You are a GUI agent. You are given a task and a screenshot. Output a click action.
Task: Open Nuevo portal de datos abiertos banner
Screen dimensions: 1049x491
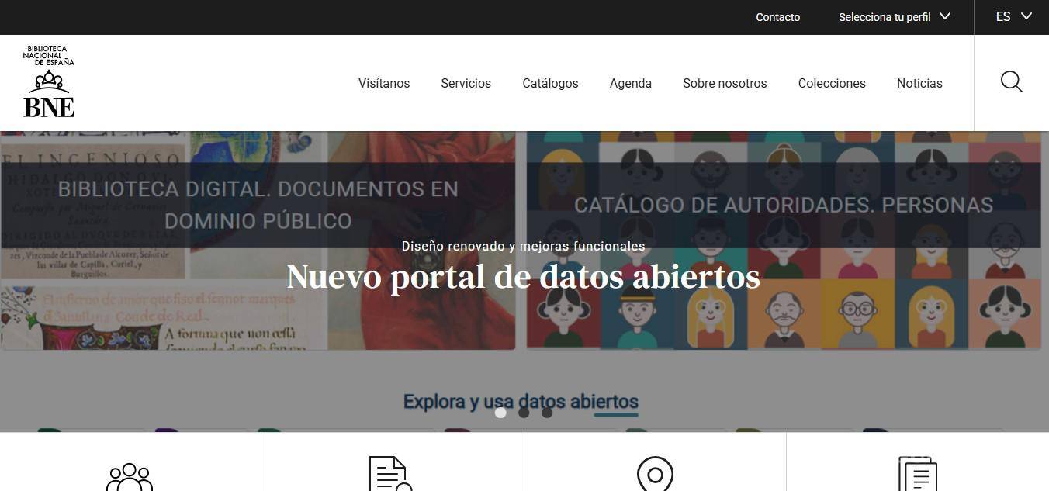(522, 275)
